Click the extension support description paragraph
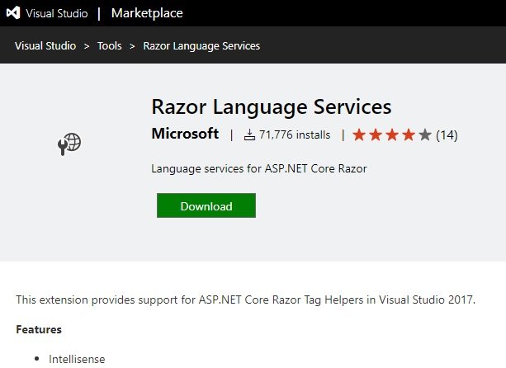 [x=246, y=300]
